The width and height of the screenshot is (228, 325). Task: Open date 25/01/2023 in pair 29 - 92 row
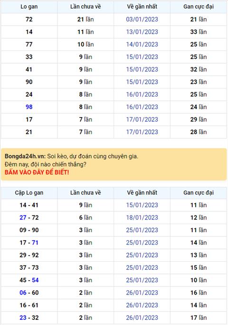(142, 255)
